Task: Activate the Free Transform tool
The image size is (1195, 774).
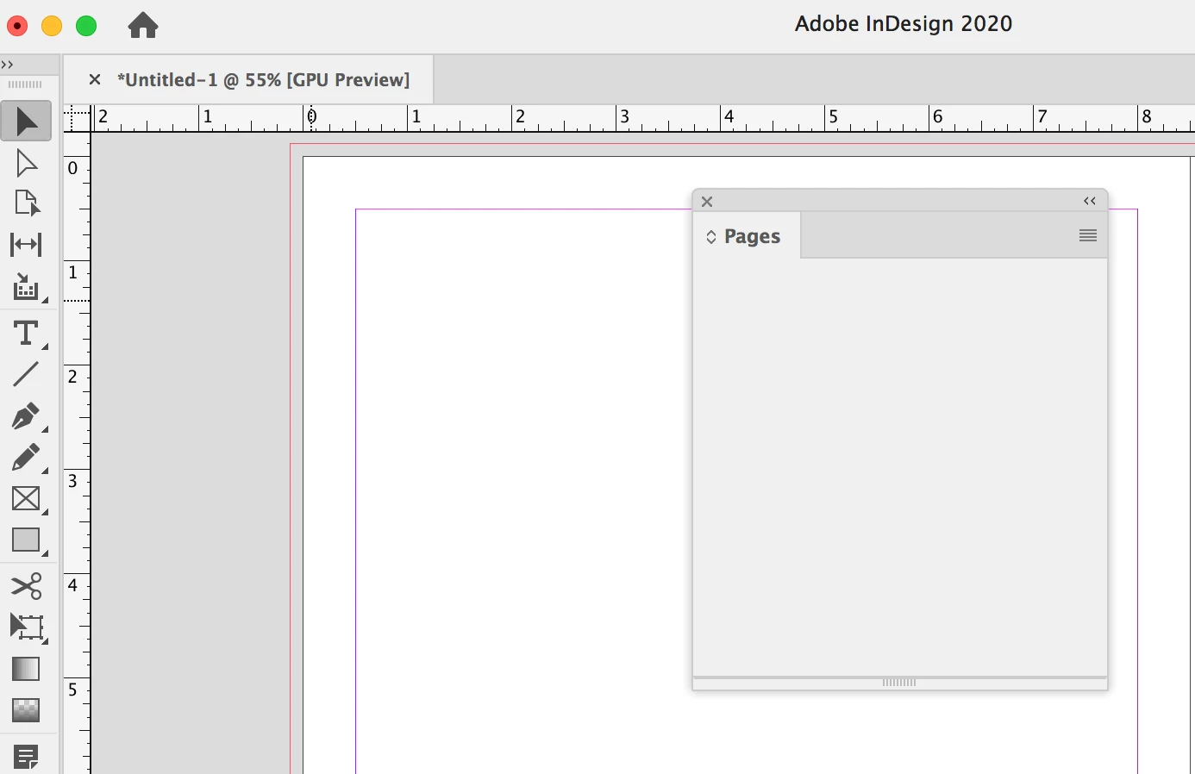Action: point(26,627)
